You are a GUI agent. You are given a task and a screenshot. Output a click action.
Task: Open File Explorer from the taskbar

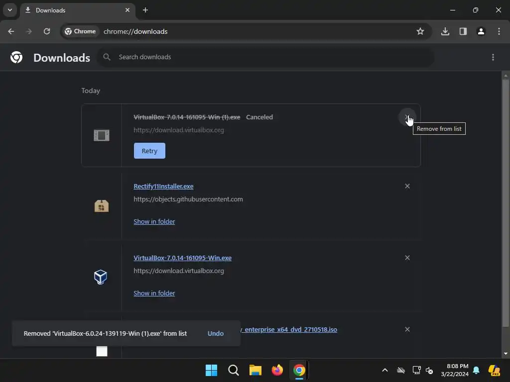coord(255,370)
